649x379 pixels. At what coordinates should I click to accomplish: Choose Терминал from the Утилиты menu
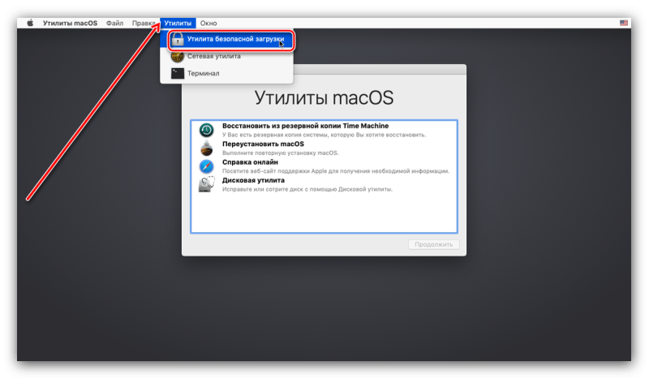coord(227,73)
